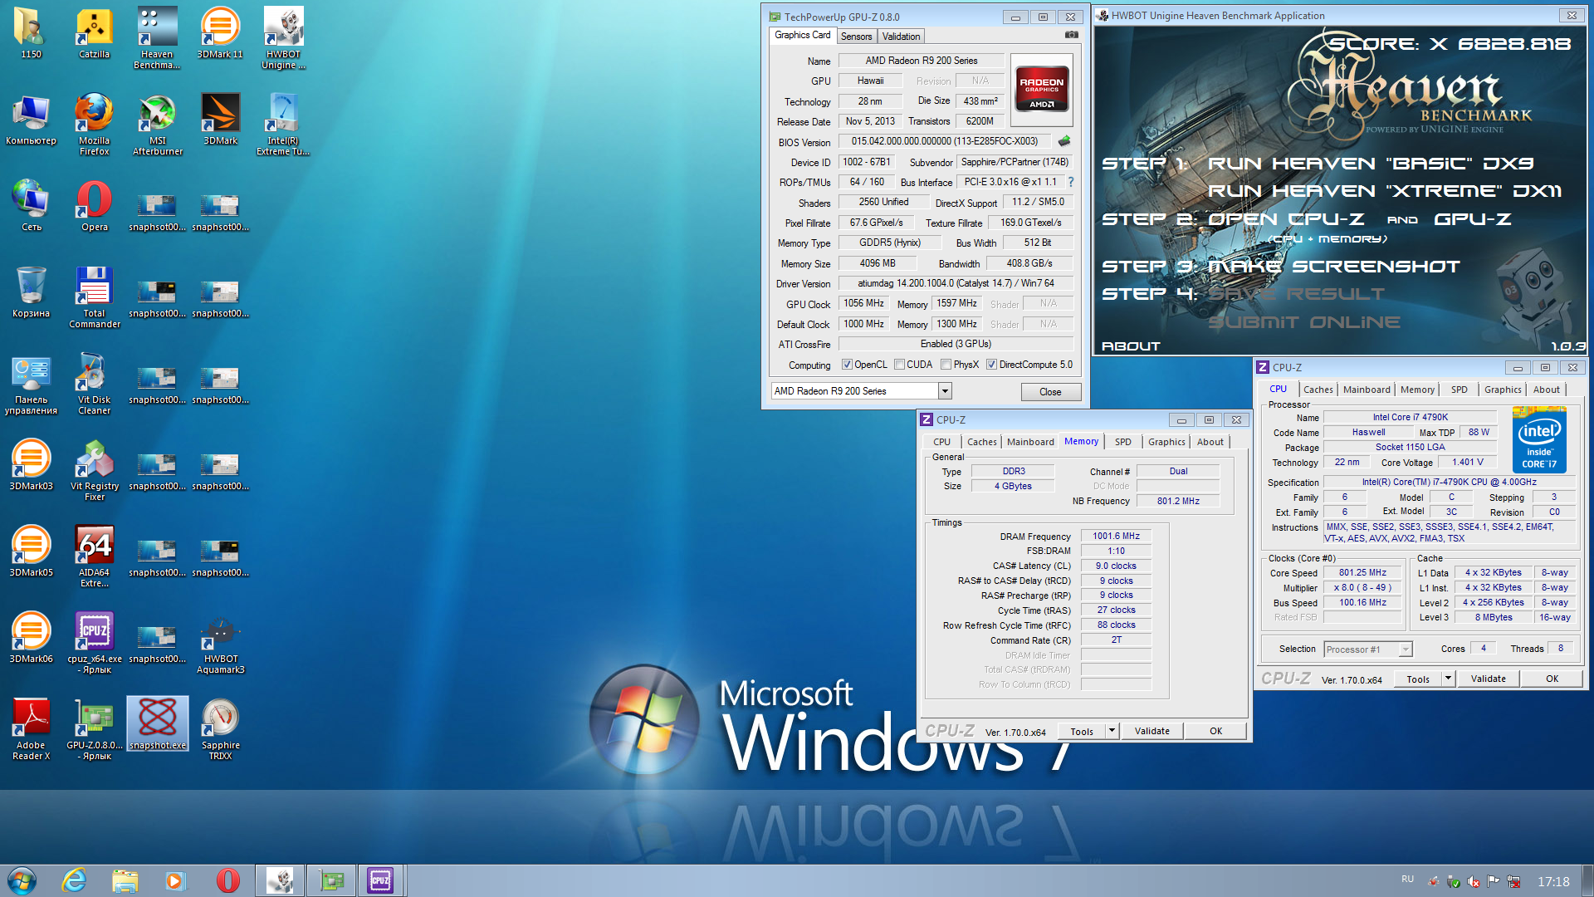Open Heaven Benchmark desktop icon
Image resolution: width=1594 pixels, height=897 pixels.
pyautogui.click(x=157, y=38)
